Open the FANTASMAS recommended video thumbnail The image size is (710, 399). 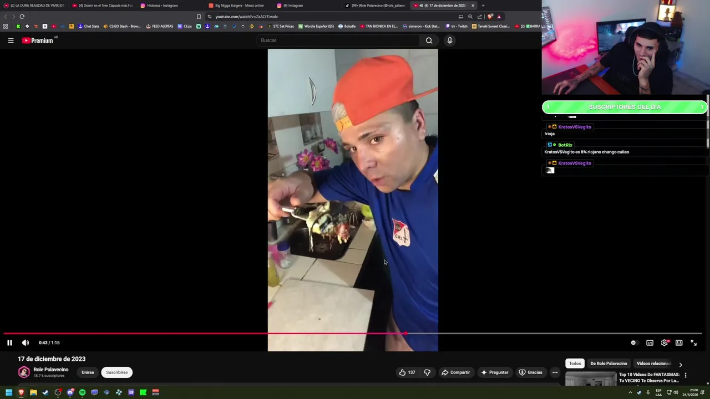[x=591, y=378]
